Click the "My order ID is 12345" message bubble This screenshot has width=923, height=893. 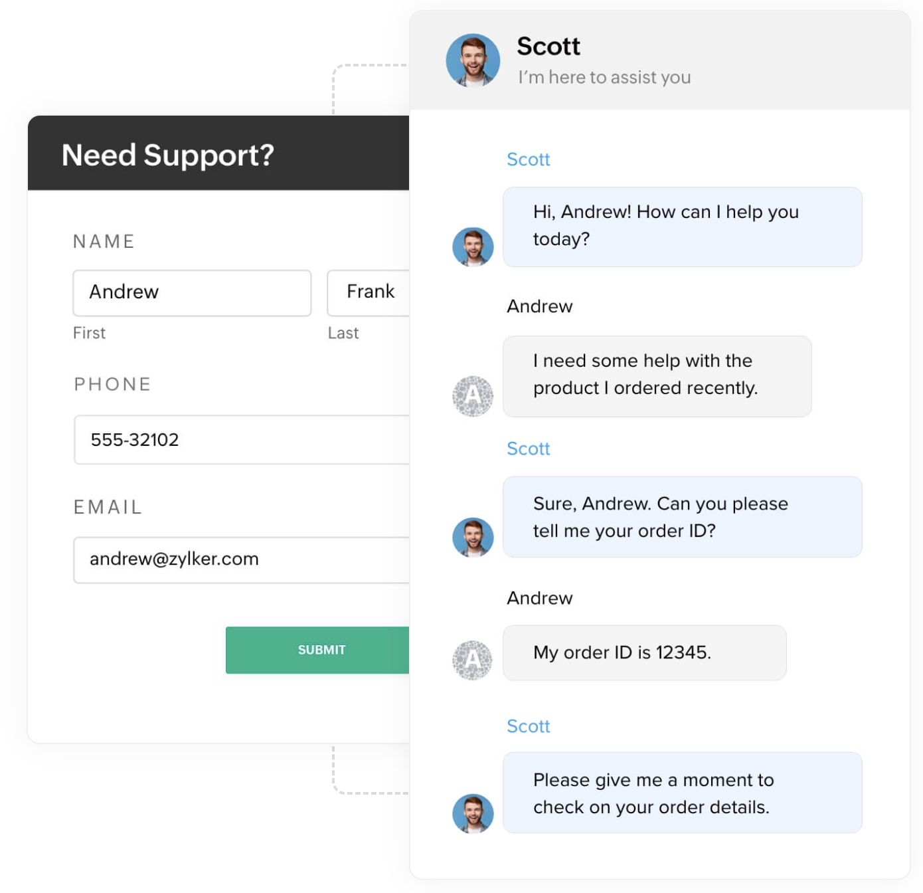coord(644,652)
